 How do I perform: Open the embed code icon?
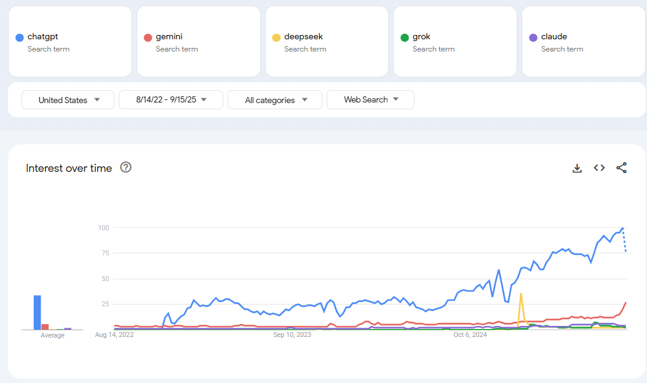tap(599, 168)
